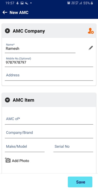The image size is (98, 190).
Task: Tap the orange add contact icon
Action: pyautogui.click(x=91, y=31)
